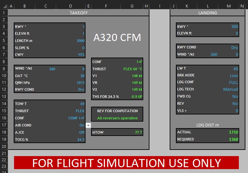Click takeoff wind direction 360 cell
The image size is (248, 173).
click(x=52, y=69)
